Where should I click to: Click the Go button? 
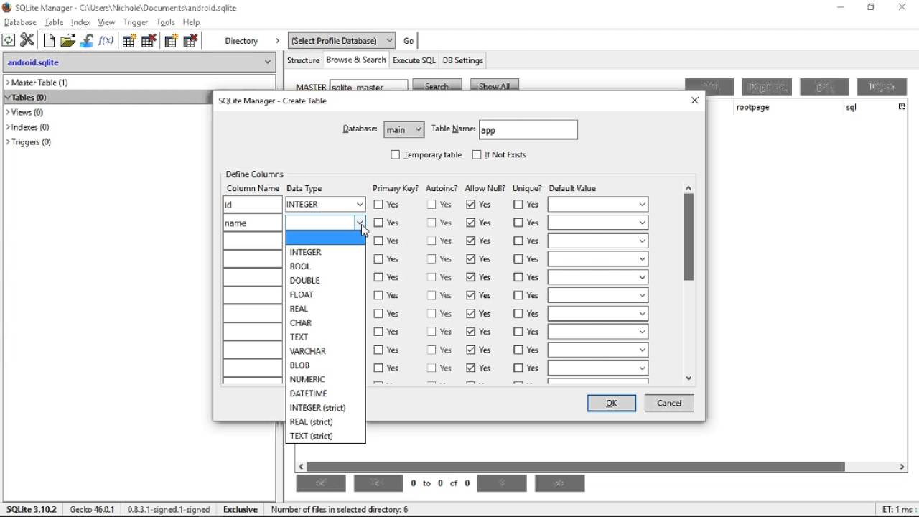click(x=409, y=41)
